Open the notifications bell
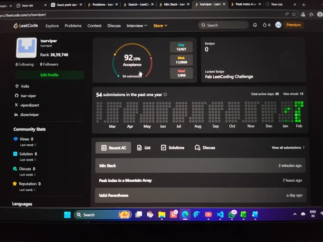This screenshot has height=242, width=323. 255,25
